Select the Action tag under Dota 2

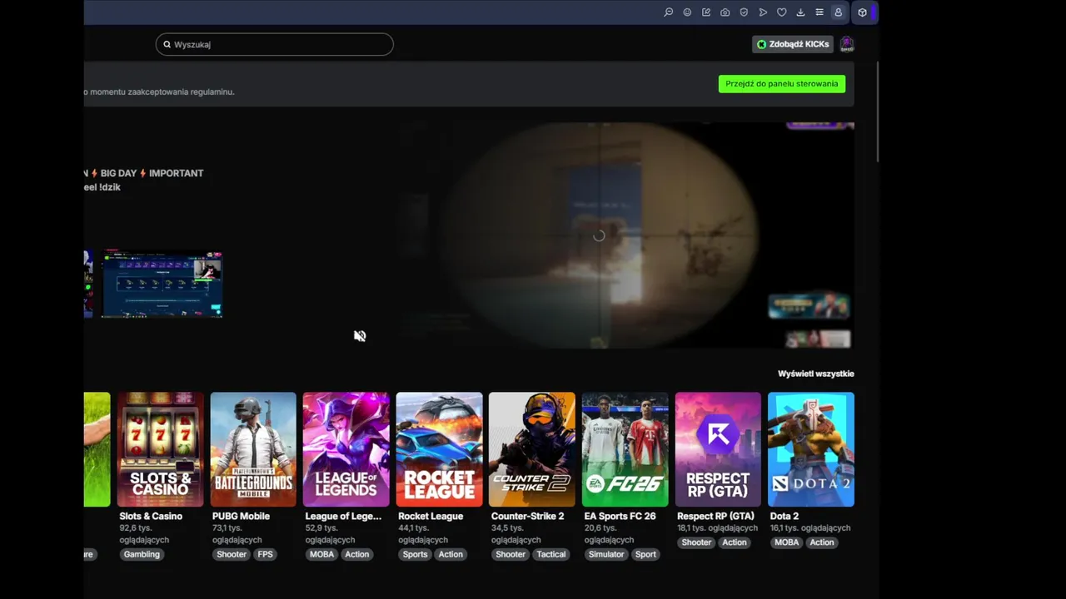pos(822,542)
